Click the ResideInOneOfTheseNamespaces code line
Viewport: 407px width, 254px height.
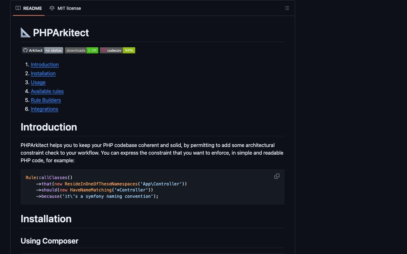[112, 184]
